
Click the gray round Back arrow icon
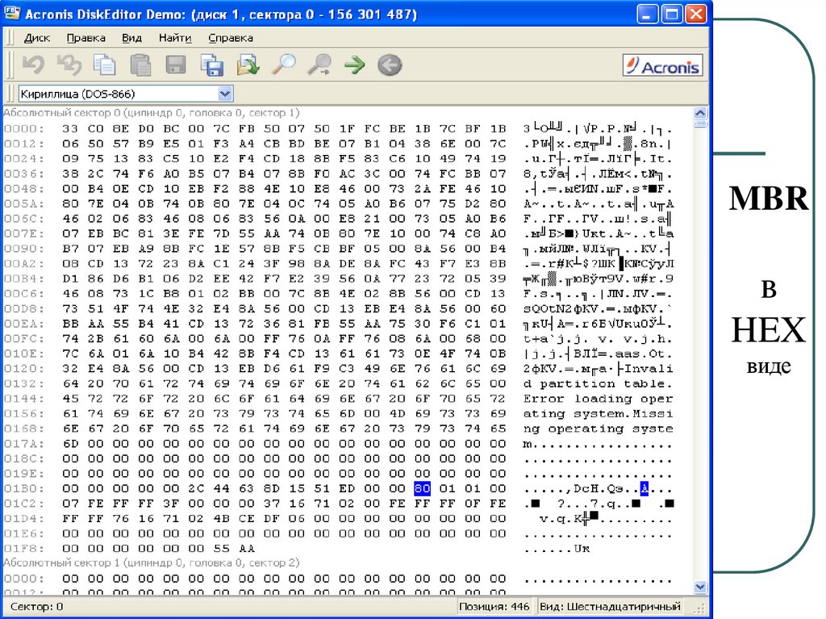click(x=390, y=65)
